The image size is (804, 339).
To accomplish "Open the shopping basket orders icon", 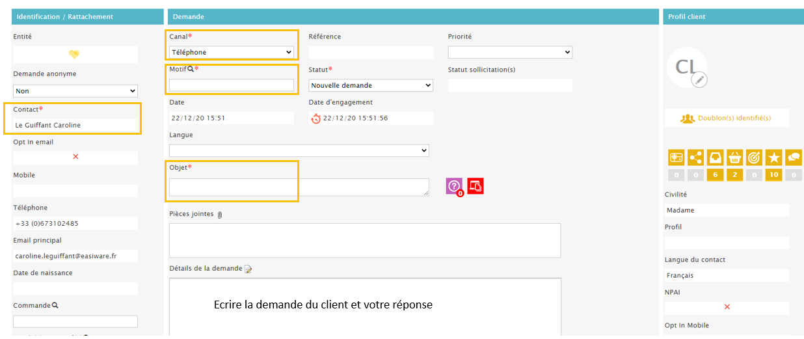I will point(734,157).
